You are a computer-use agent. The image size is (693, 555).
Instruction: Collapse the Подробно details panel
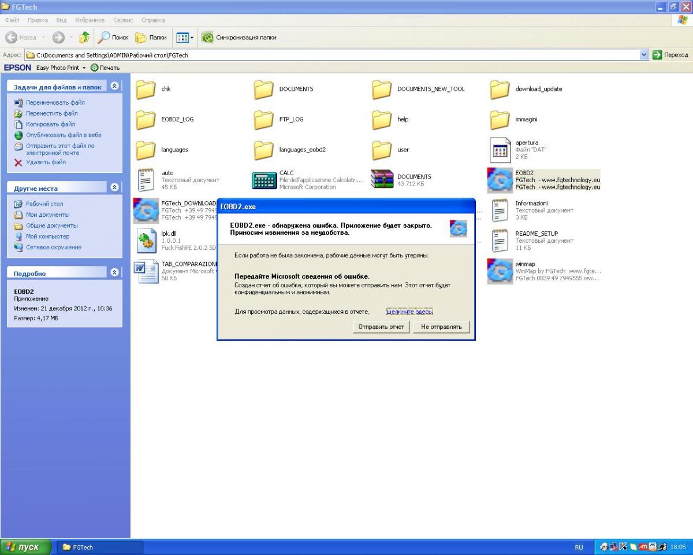click(x=114, y=272)
